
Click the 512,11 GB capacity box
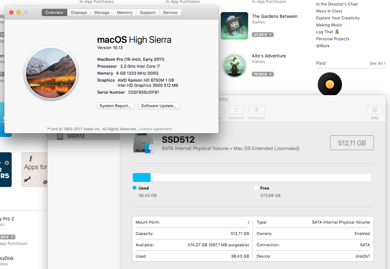(352, 143)
